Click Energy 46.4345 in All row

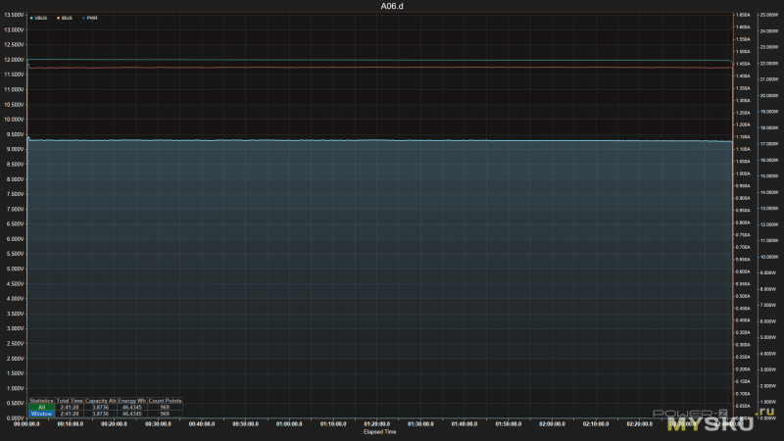pyautogui.click(x=132, y=407)
